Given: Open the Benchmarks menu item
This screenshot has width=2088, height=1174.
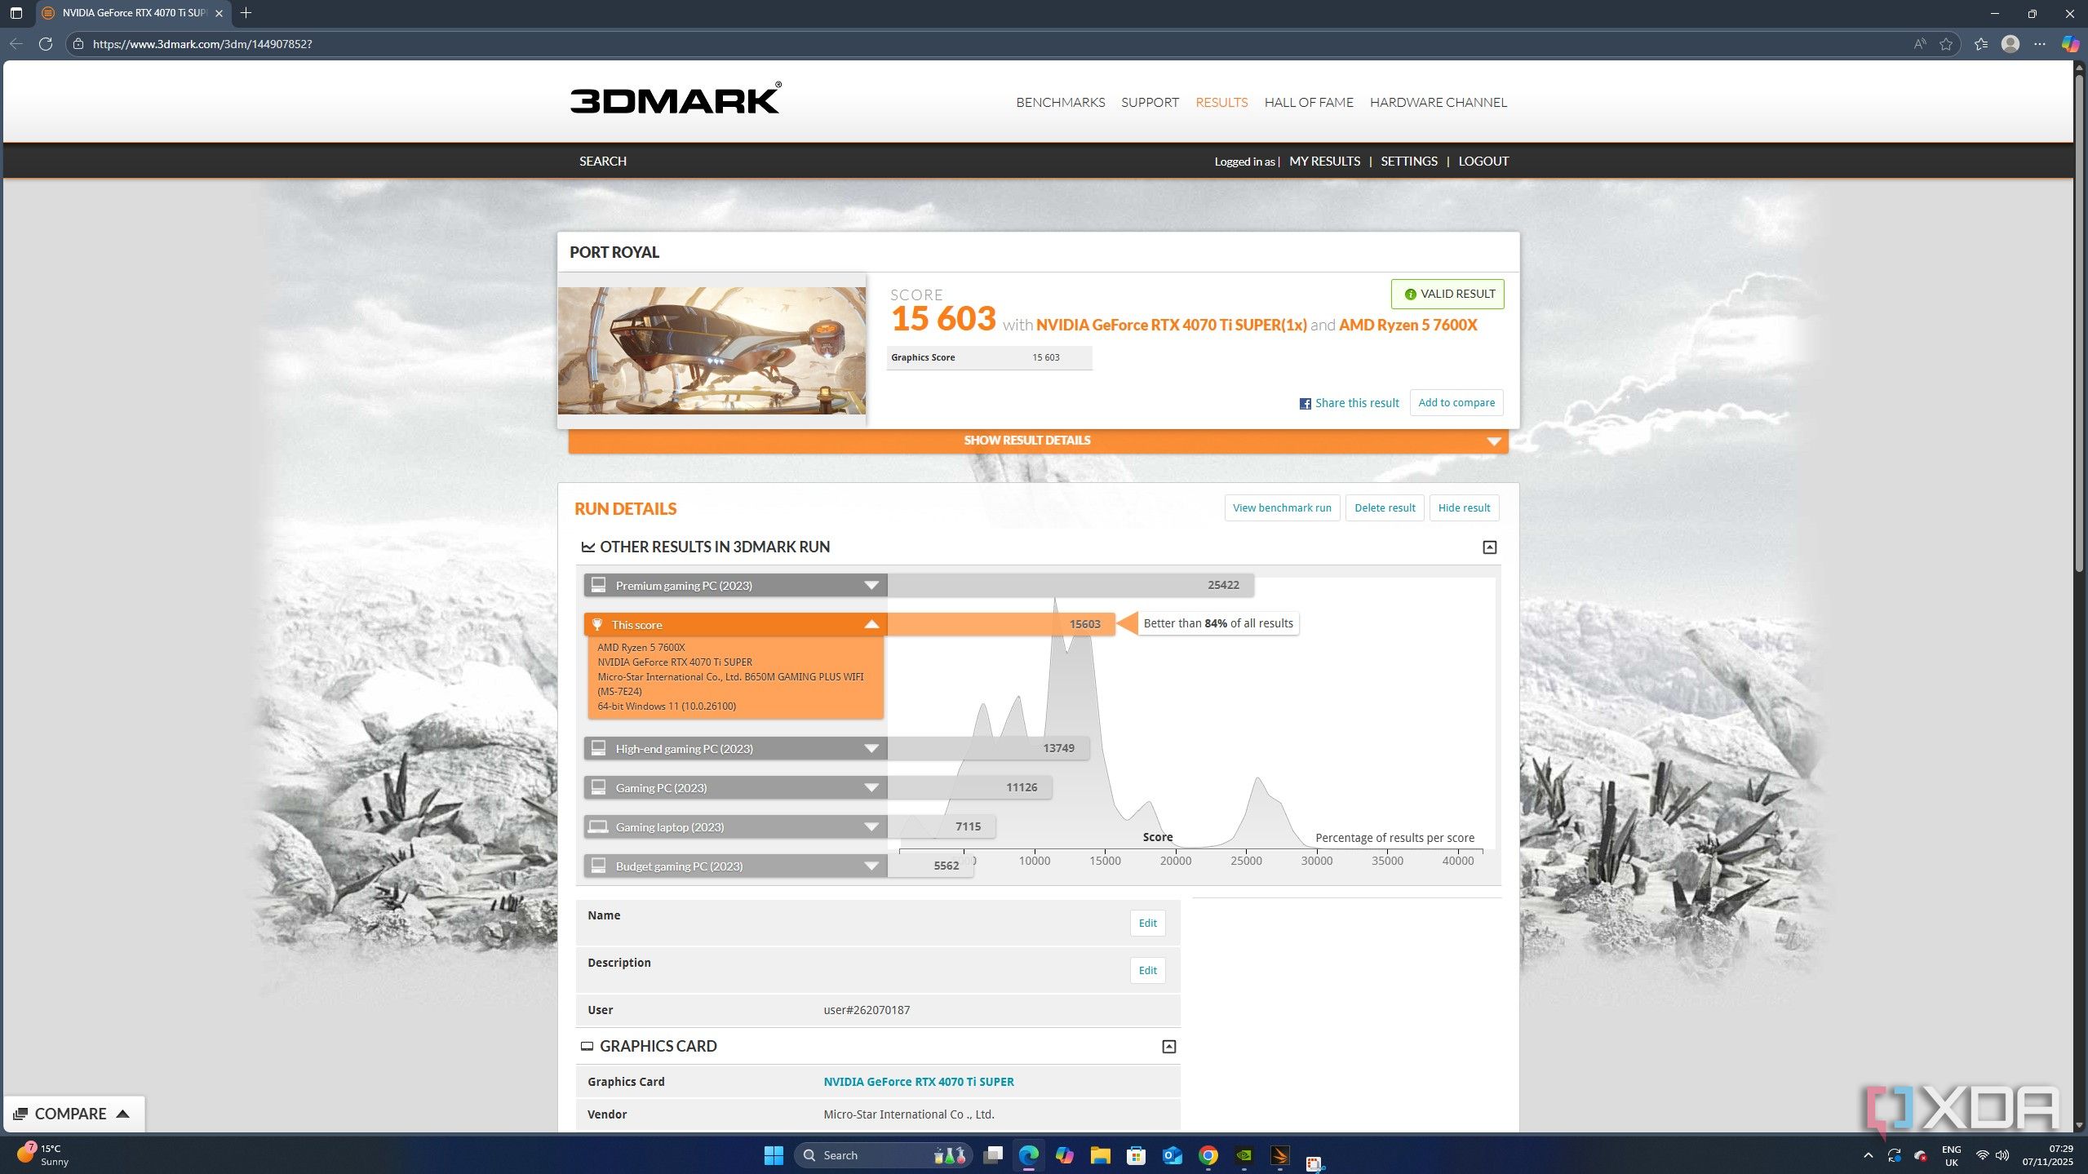Looking at the screenshot, I should [1060, 103].
